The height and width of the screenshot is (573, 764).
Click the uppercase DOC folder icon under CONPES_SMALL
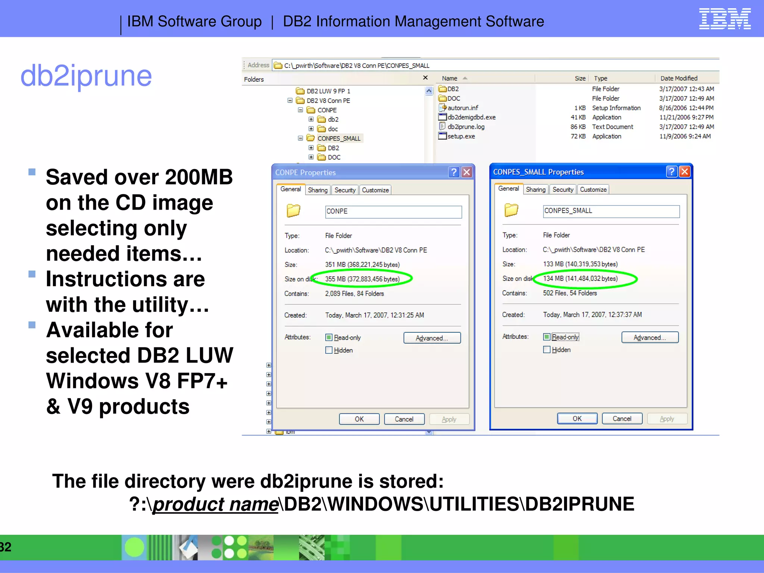tap(321, 157)
